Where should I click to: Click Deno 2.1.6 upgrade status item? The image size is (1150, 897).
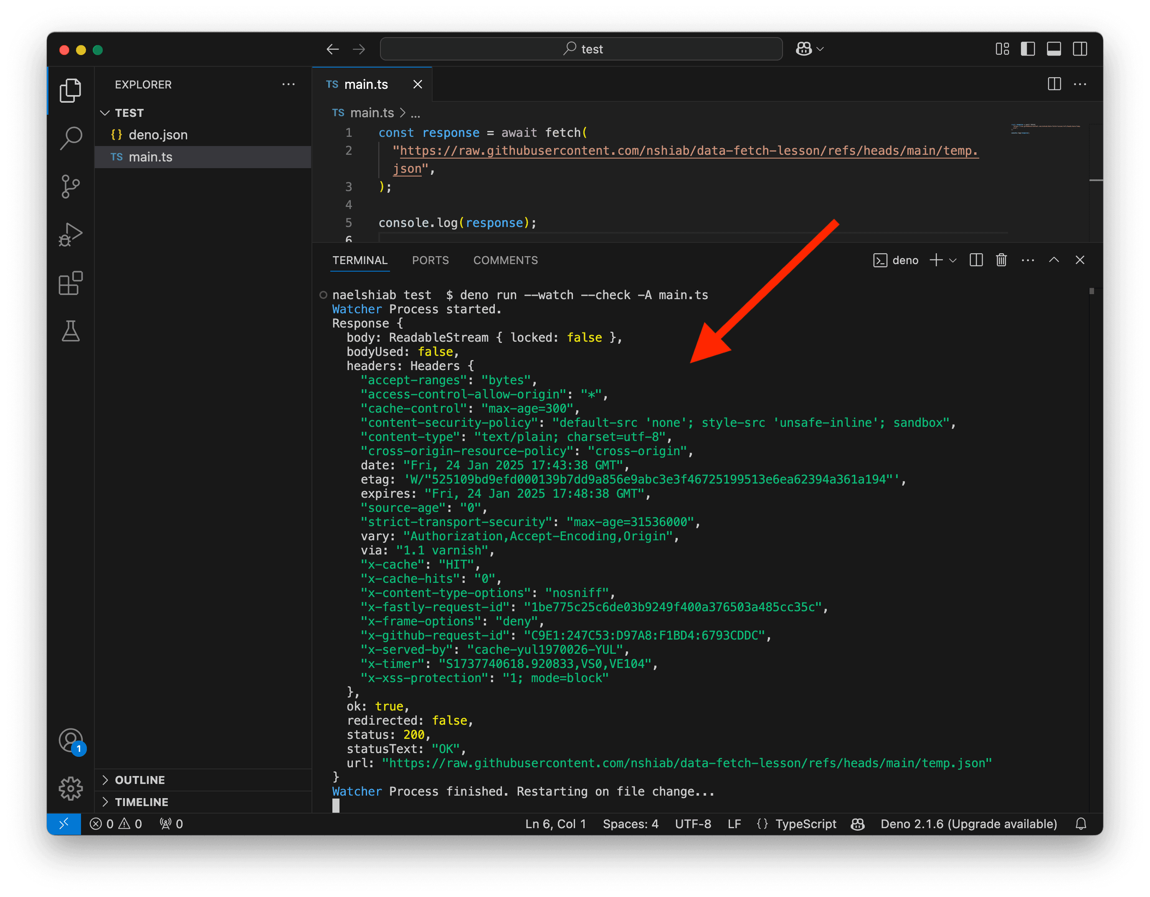tap(968, 824)
